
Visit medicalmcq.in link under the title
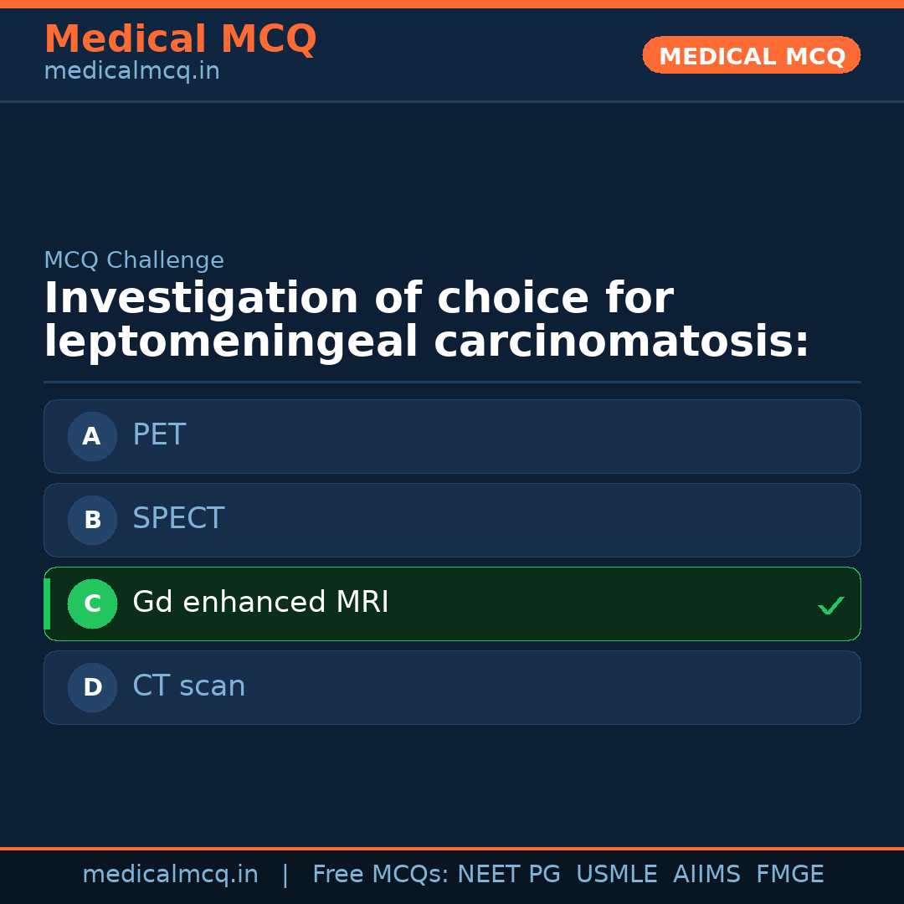click(131, 72)
